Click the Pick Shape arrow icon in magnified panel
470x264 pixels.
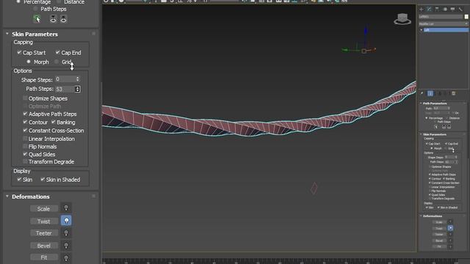[37, 19]
